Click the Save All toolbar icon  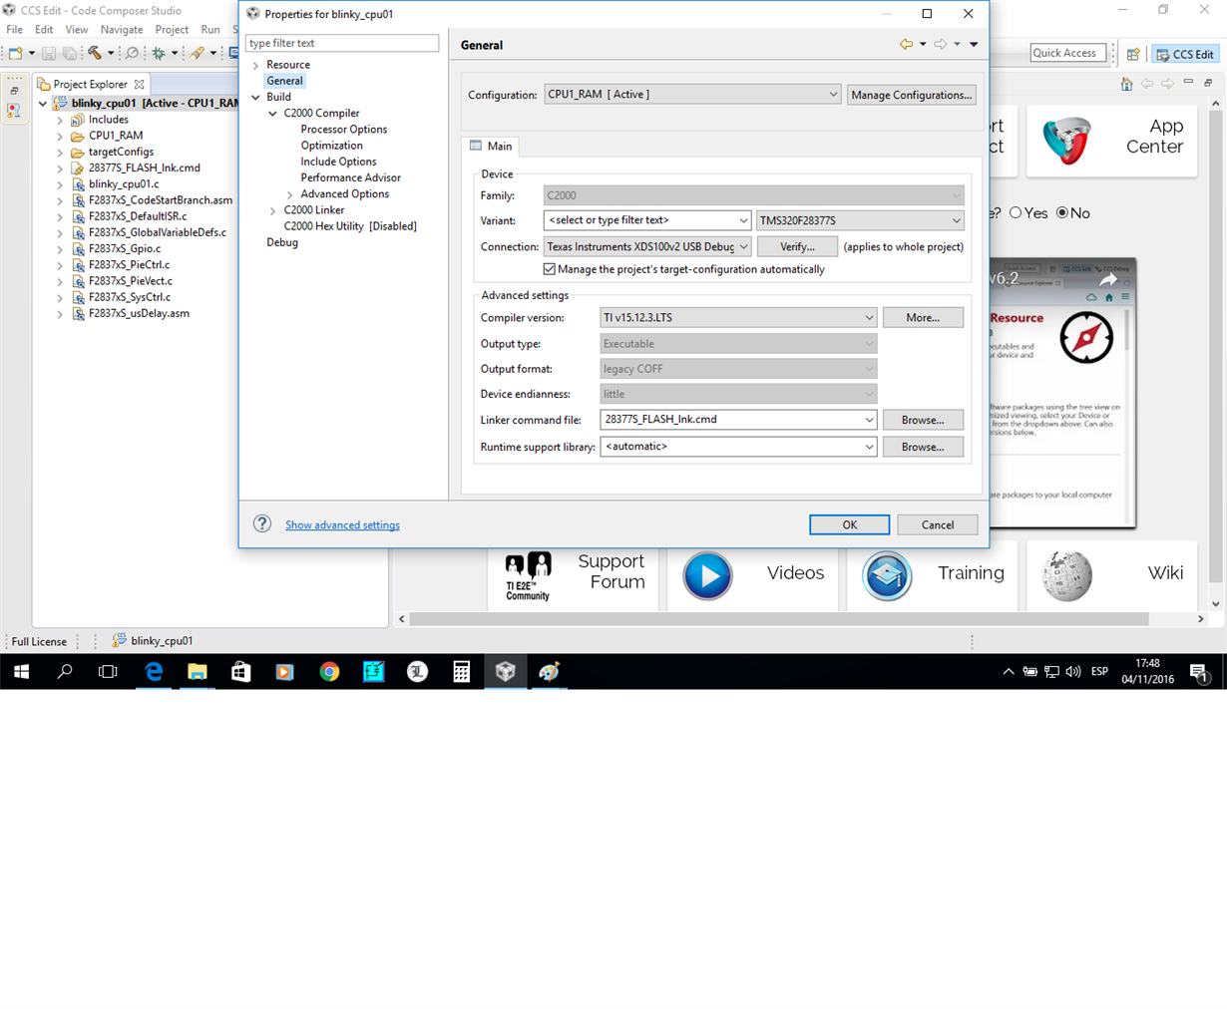(69, 53)
